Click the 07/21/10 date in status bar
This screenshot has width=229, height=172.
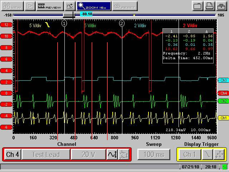[x=190, y=167]
